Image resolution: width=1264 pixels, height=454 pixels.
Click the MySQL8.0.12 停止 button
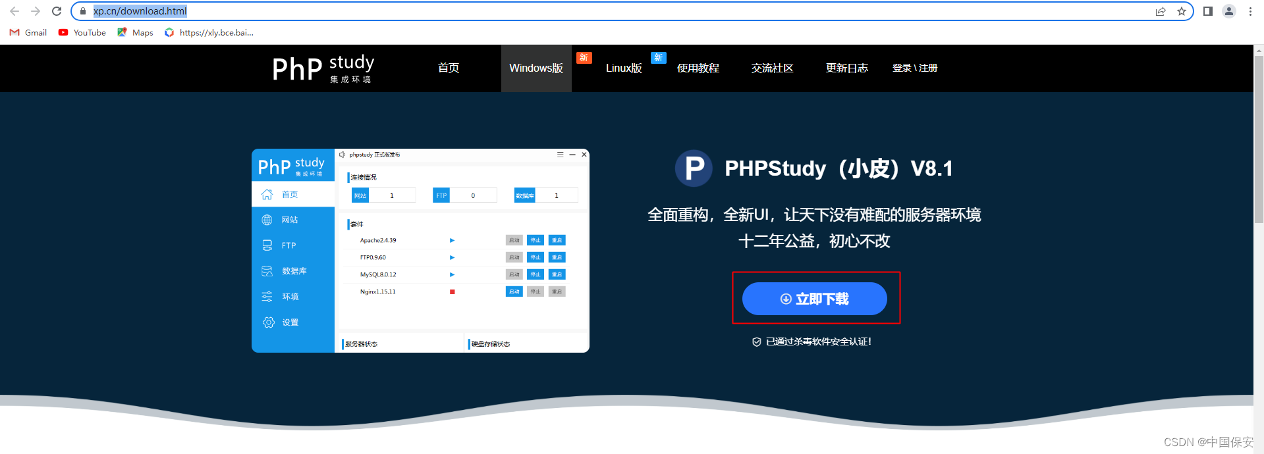point(536,274)
